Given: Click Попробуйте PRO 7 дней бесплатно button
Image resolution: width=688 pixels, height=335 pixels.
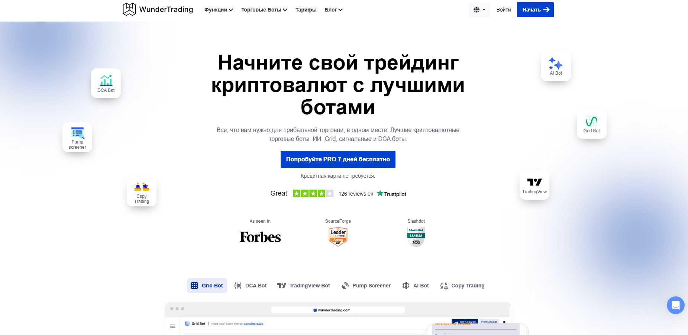Looking at the screenshot, I should coord(338,159).
